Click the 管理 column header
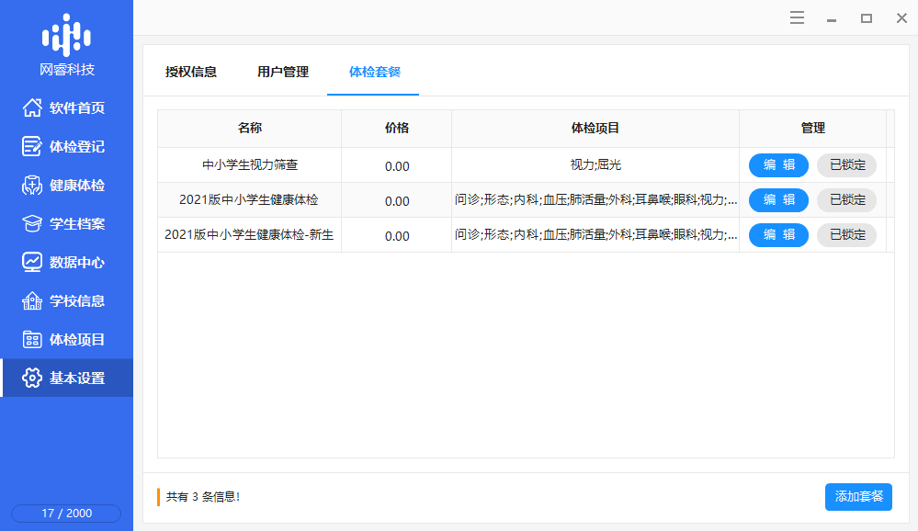The width and height of the screenshot is (918, 531). tap(812, 129)
